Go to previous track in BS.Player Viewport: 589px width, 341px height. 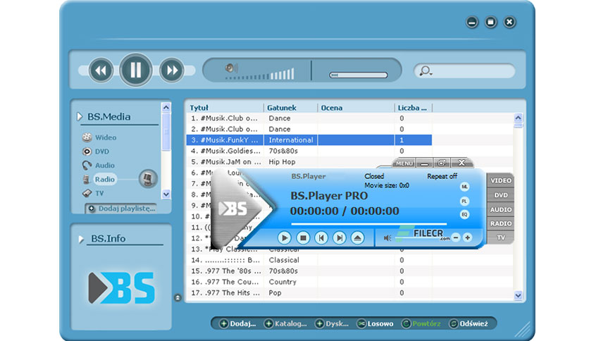pyautogui.click(x=321, y=238)
